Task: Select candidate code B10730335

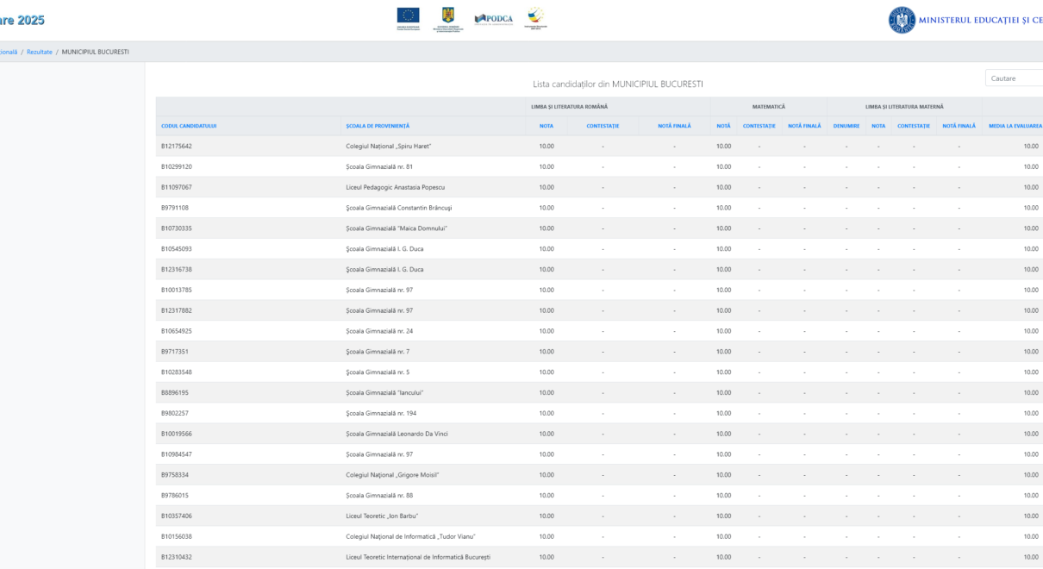Action: coord(177,228)
